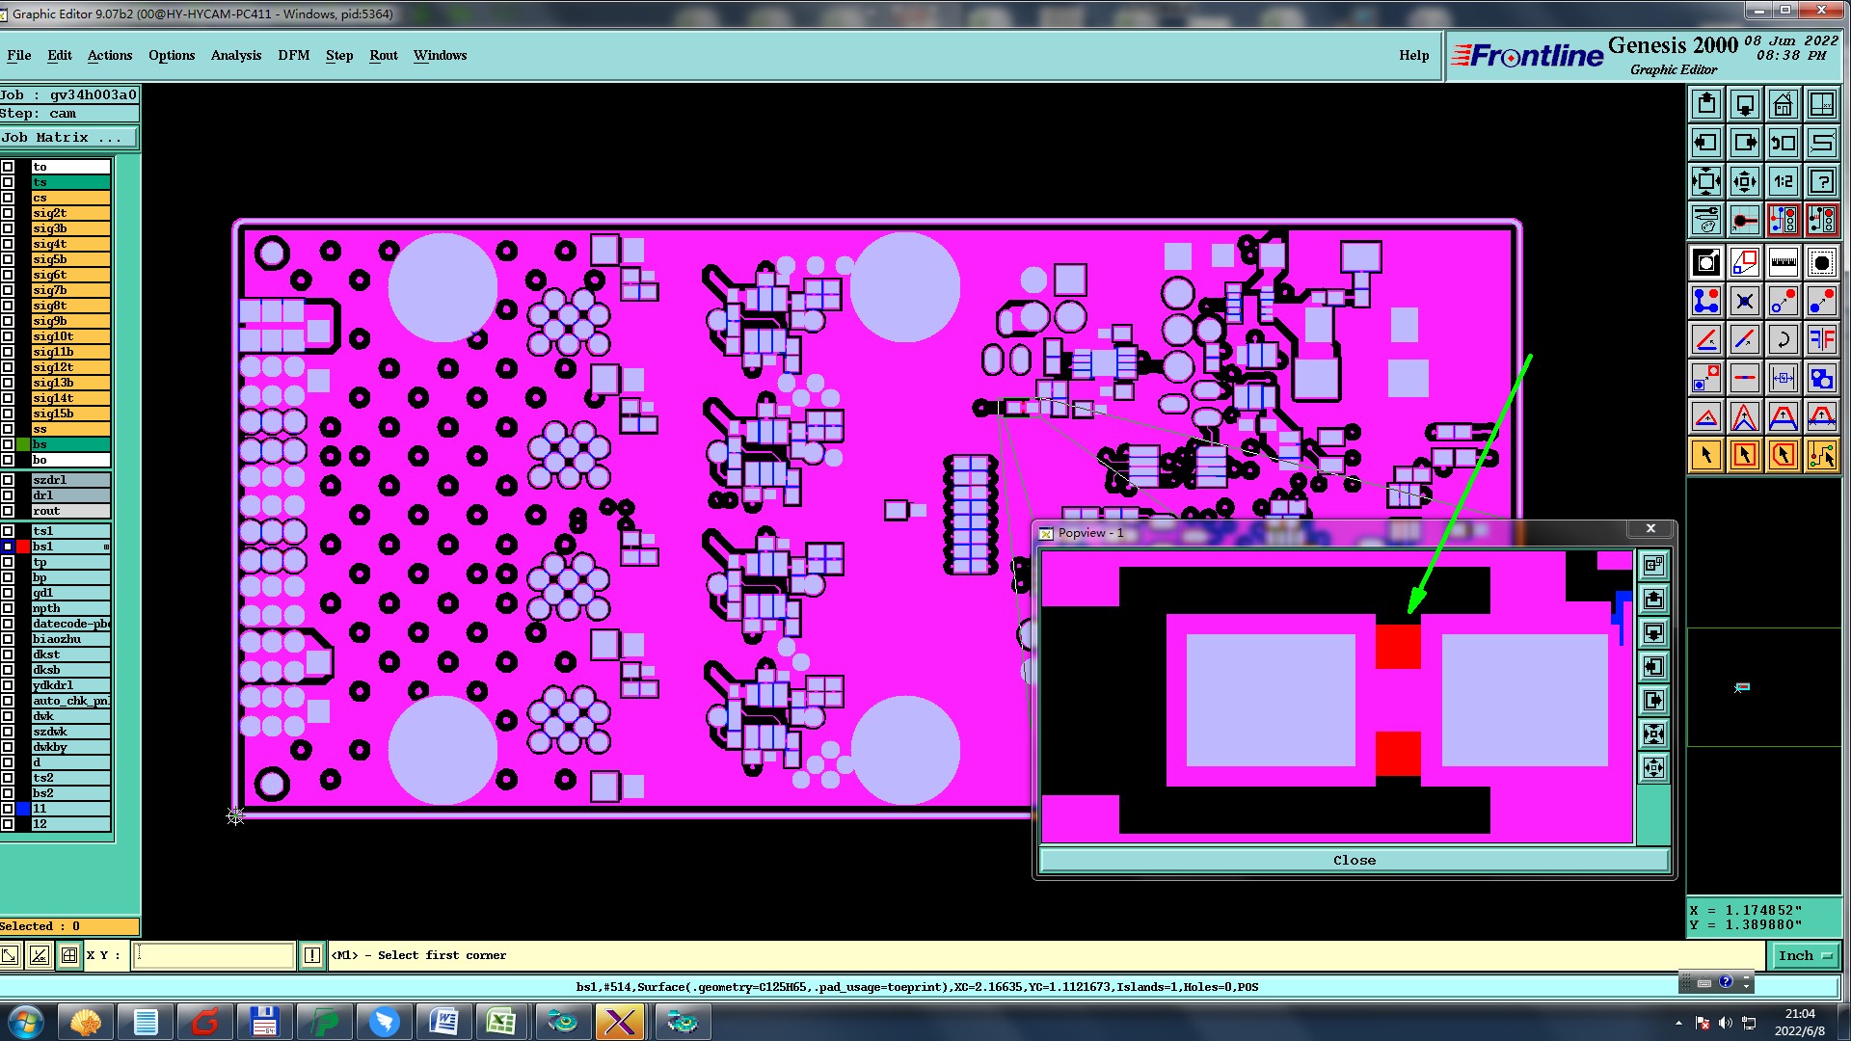Select the arrow pointer selection tool

(1705, 455)
